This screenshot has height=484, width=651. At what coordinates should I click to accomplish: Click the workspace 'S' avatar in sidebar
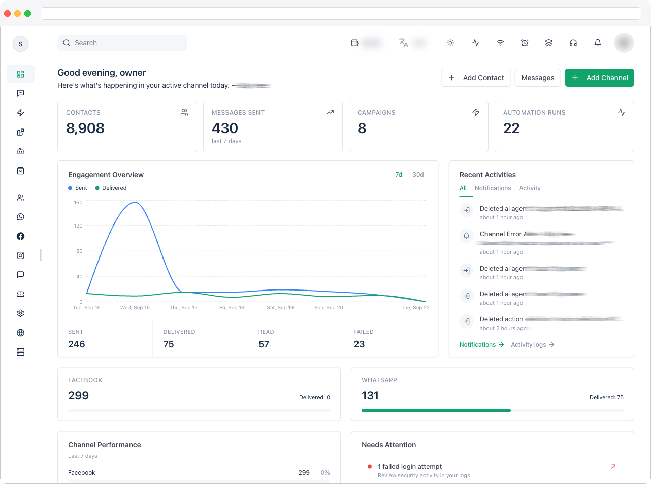20,44
